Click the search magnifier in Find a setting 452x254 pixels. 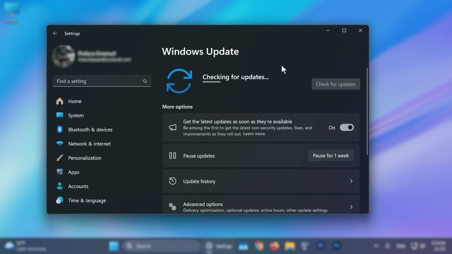[x=145, y=81]
